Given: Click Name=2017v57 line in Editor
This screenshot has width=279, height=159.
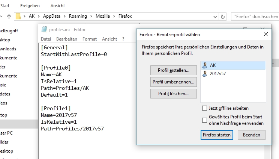Looking at the screenshot, I should coord(59,115).
